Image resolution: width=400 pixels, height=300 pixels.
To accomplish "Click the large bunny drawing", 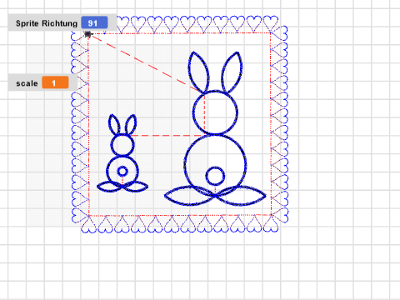I will [x=215, y=128].
